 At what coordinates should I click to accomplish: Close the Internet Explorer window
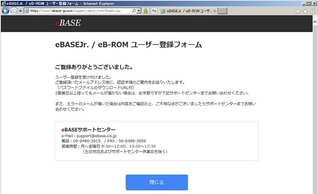click(x=314, y=3)
